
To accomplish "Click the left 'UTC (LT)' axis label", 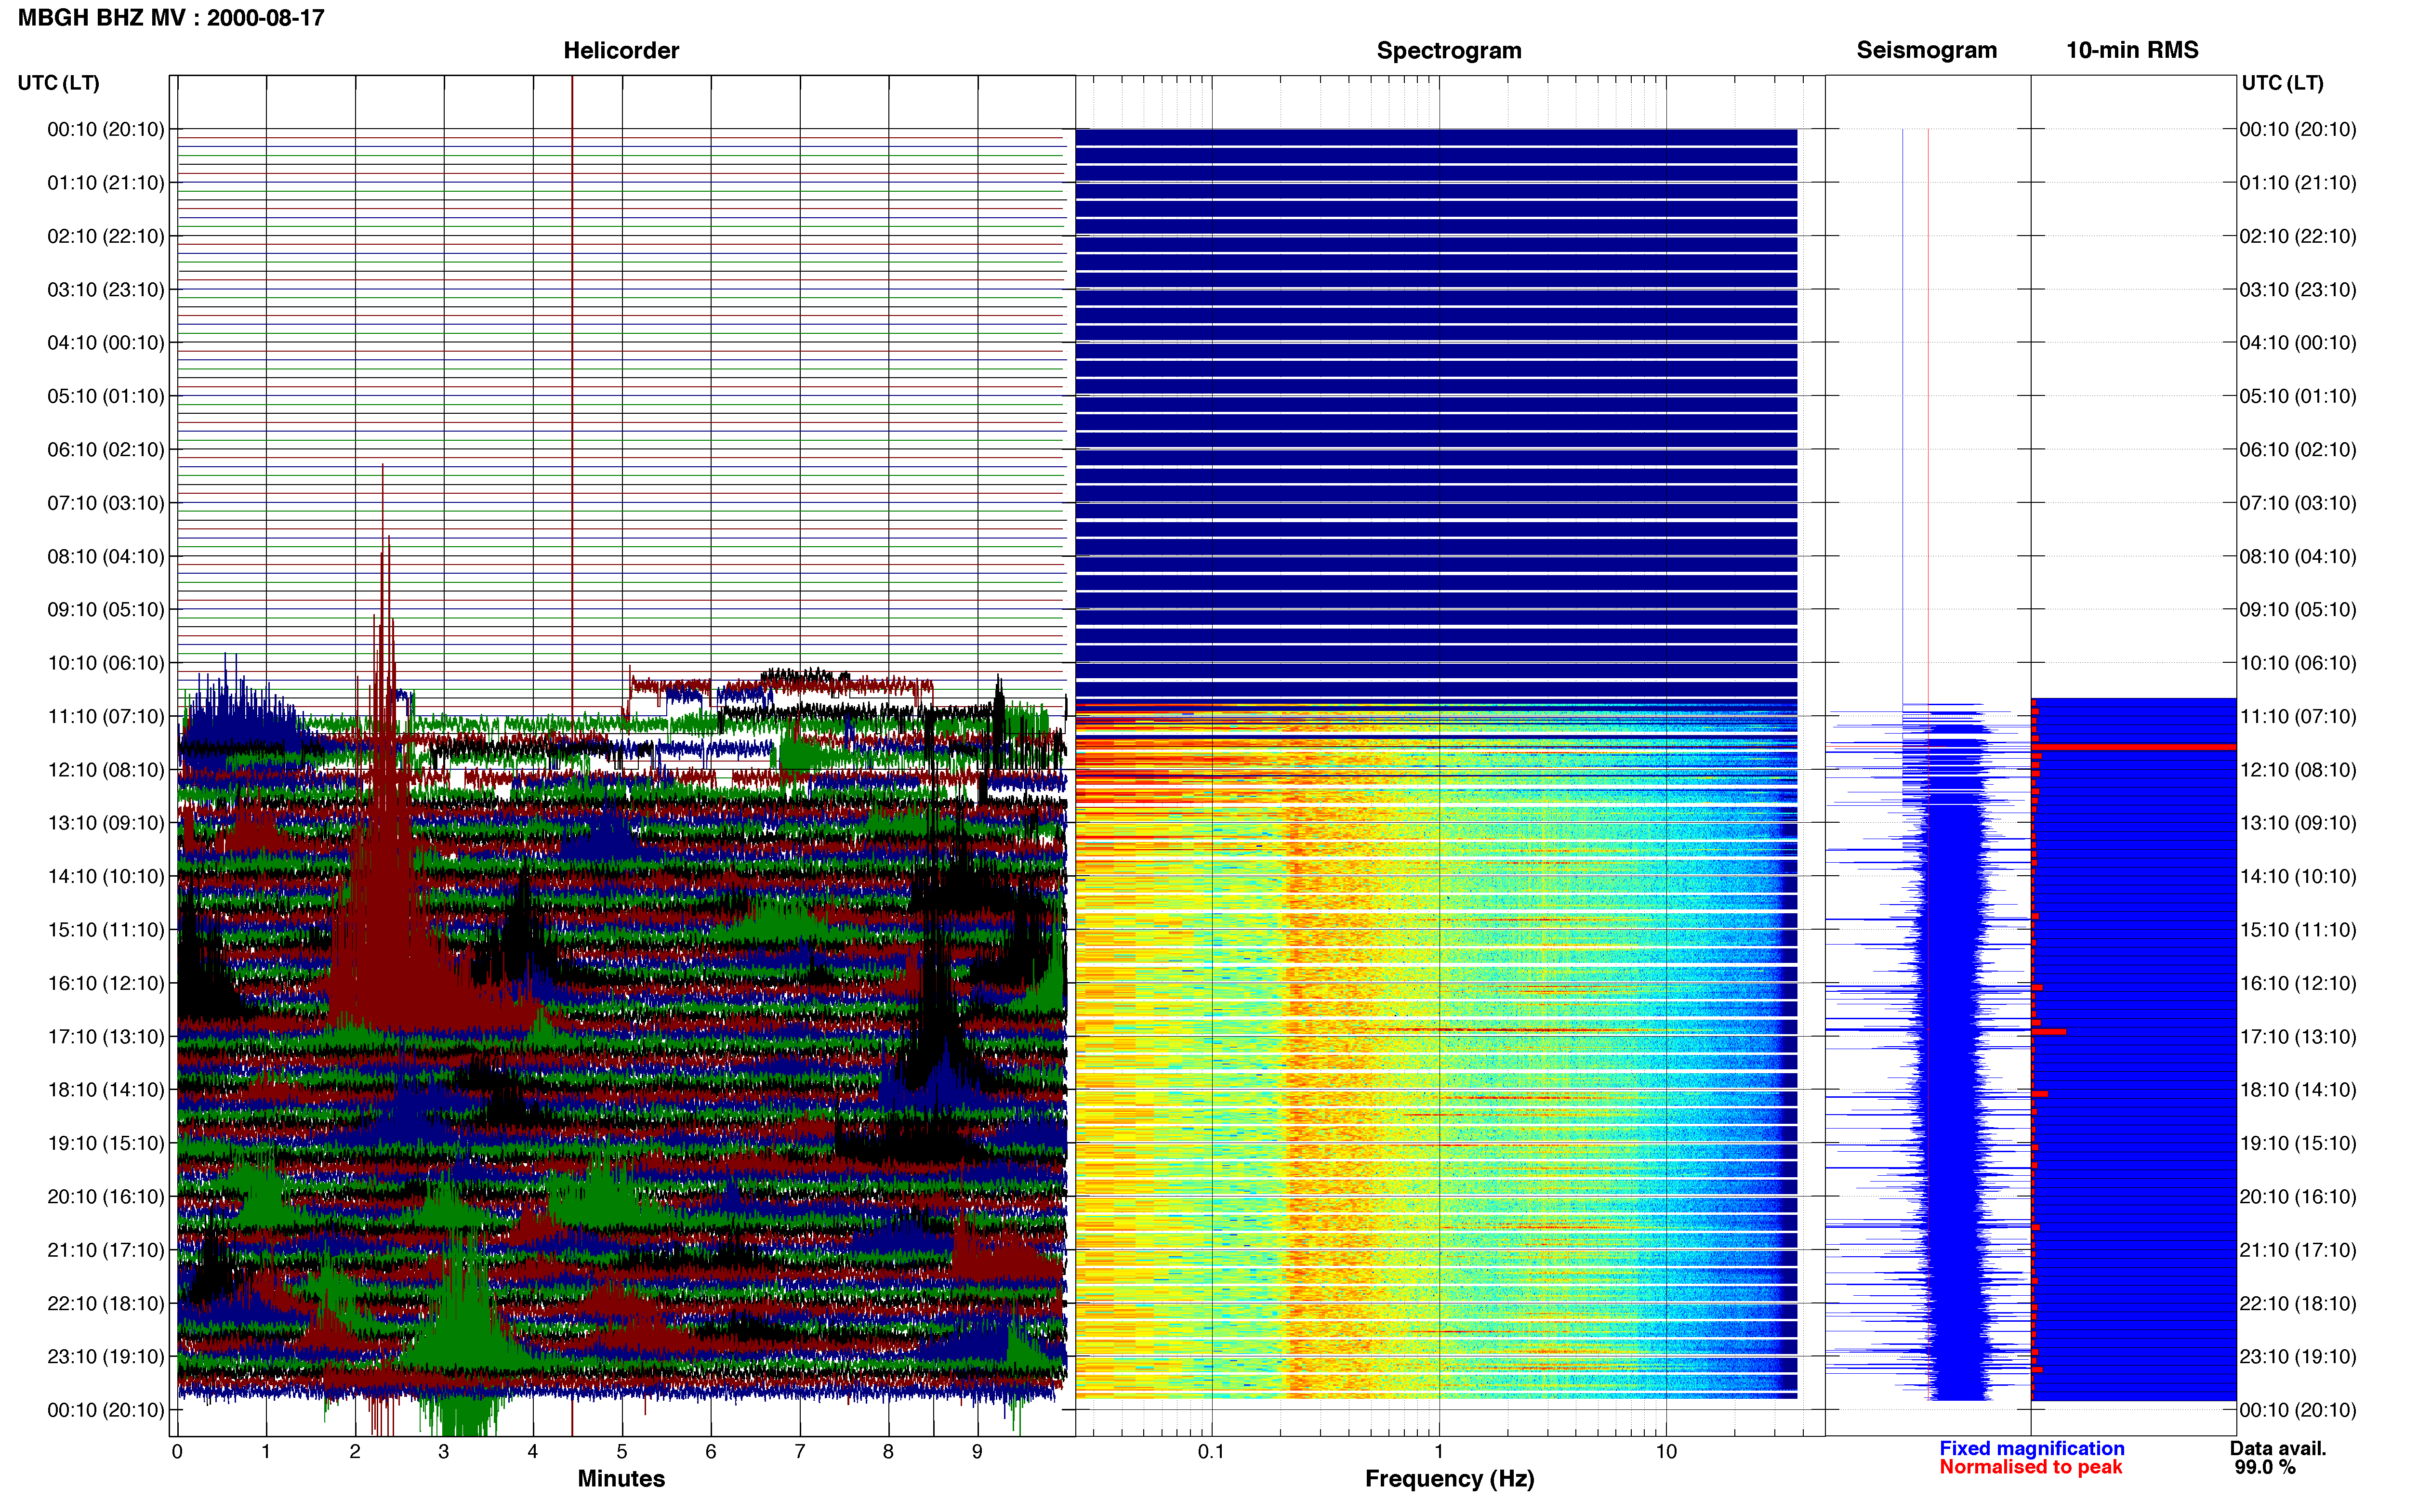I will coord(58,83).
